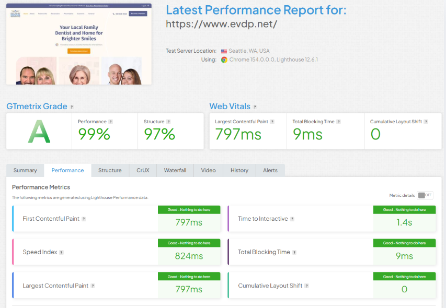View the History tab
The width and height of the screenshot is (446, 308).
pos(239,170)
